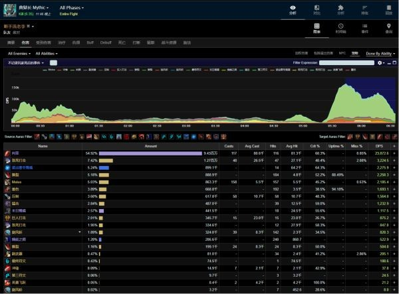Open the player name dropdown arrow
Screen dimensions: 399x294
[33, 27]
